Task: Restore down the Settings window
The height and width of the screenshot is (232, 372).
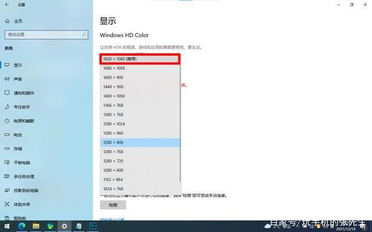Action: pyautogui.click(x=352, y=5)
